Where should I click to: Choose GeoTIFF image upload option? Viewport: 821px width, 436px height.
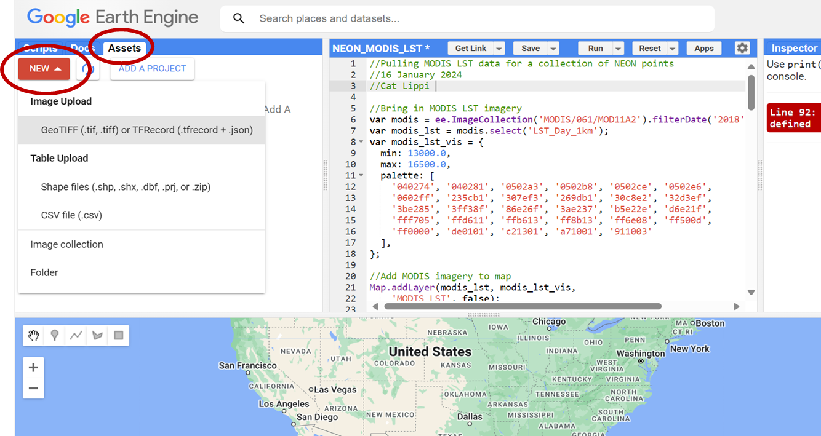point(142,130)
